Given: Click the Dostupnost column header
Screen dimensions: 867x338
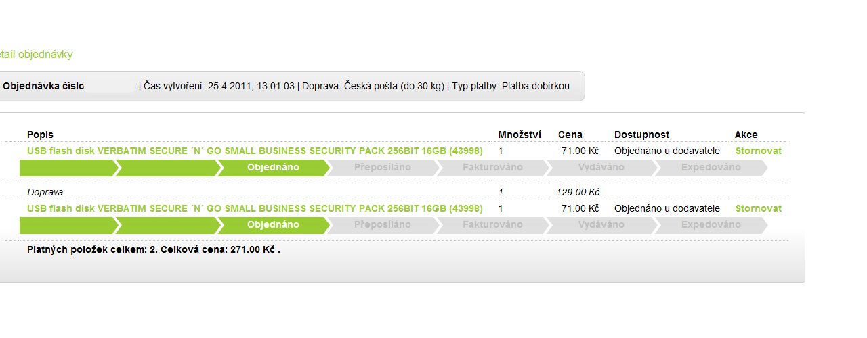Looking at the screenshot, I should pos(641,135).
